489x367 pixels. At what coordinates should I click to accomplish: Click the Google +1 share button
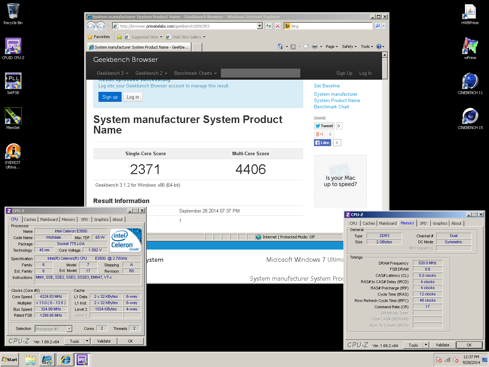[320, 134]
